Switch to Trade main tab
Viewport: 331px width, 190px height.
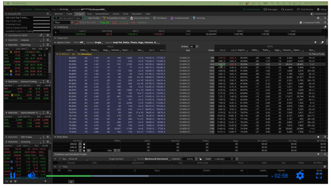coord(69,14)
